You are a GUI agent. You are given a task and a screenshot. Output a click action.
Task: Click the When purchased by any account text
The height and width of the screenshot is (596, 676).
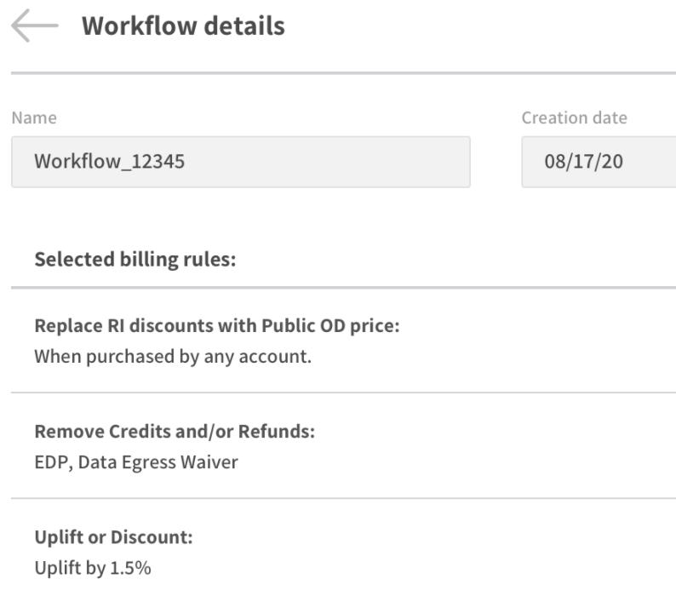coord(172,355)
